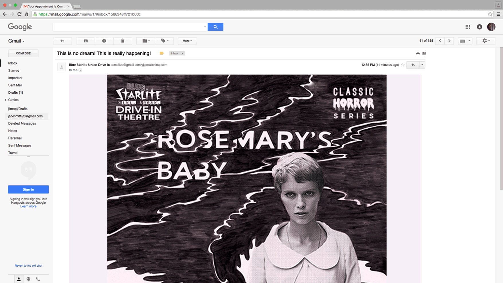
Task: Expand the Circles section
Action: click(6, 100)
